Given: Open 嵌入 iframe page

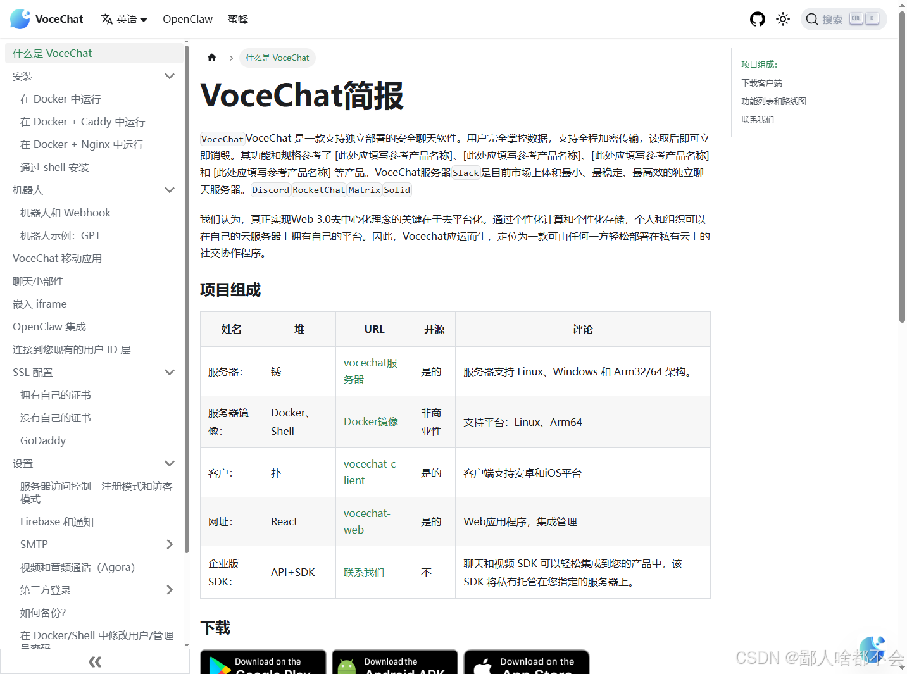Looking at the screenshot, I should click(x=40, y=304).
